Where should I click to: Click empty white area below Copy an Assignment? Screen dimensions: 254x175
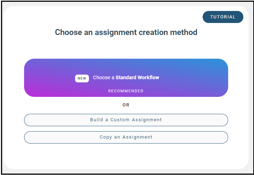126,156
